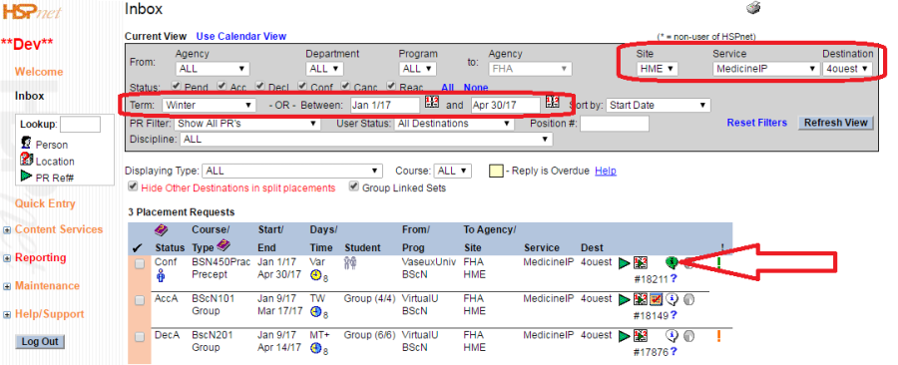Toggle the Canc status checkbox
The image size is (898, 365).
tap(345, 87)
